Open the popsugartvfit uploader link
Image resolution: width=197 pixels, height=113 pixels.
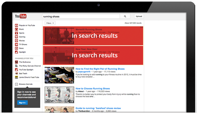click(x=84, y=72)
